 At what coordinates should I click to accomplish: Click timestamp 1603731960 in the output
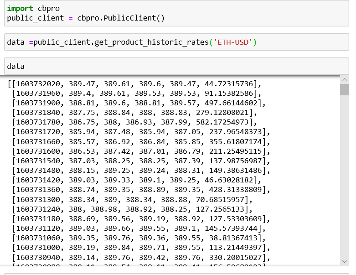click(38, 93)
